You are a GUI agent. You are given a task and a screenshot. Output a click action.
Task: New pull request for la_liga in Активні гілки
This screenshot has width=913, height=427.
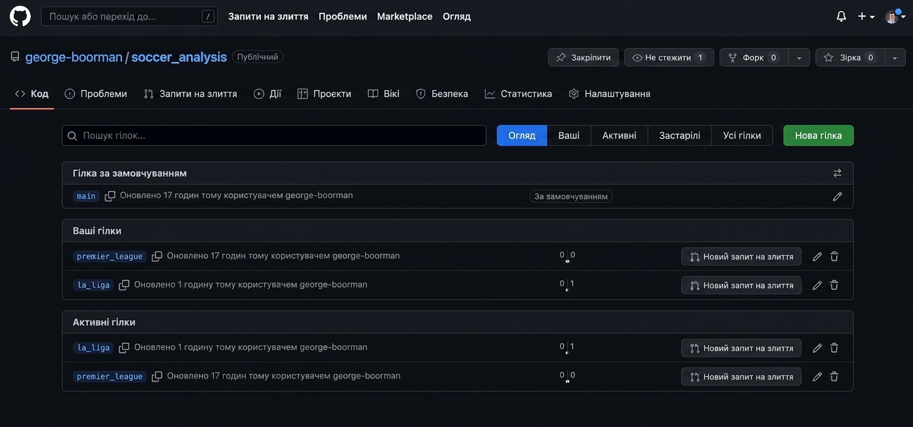[741, 348]
